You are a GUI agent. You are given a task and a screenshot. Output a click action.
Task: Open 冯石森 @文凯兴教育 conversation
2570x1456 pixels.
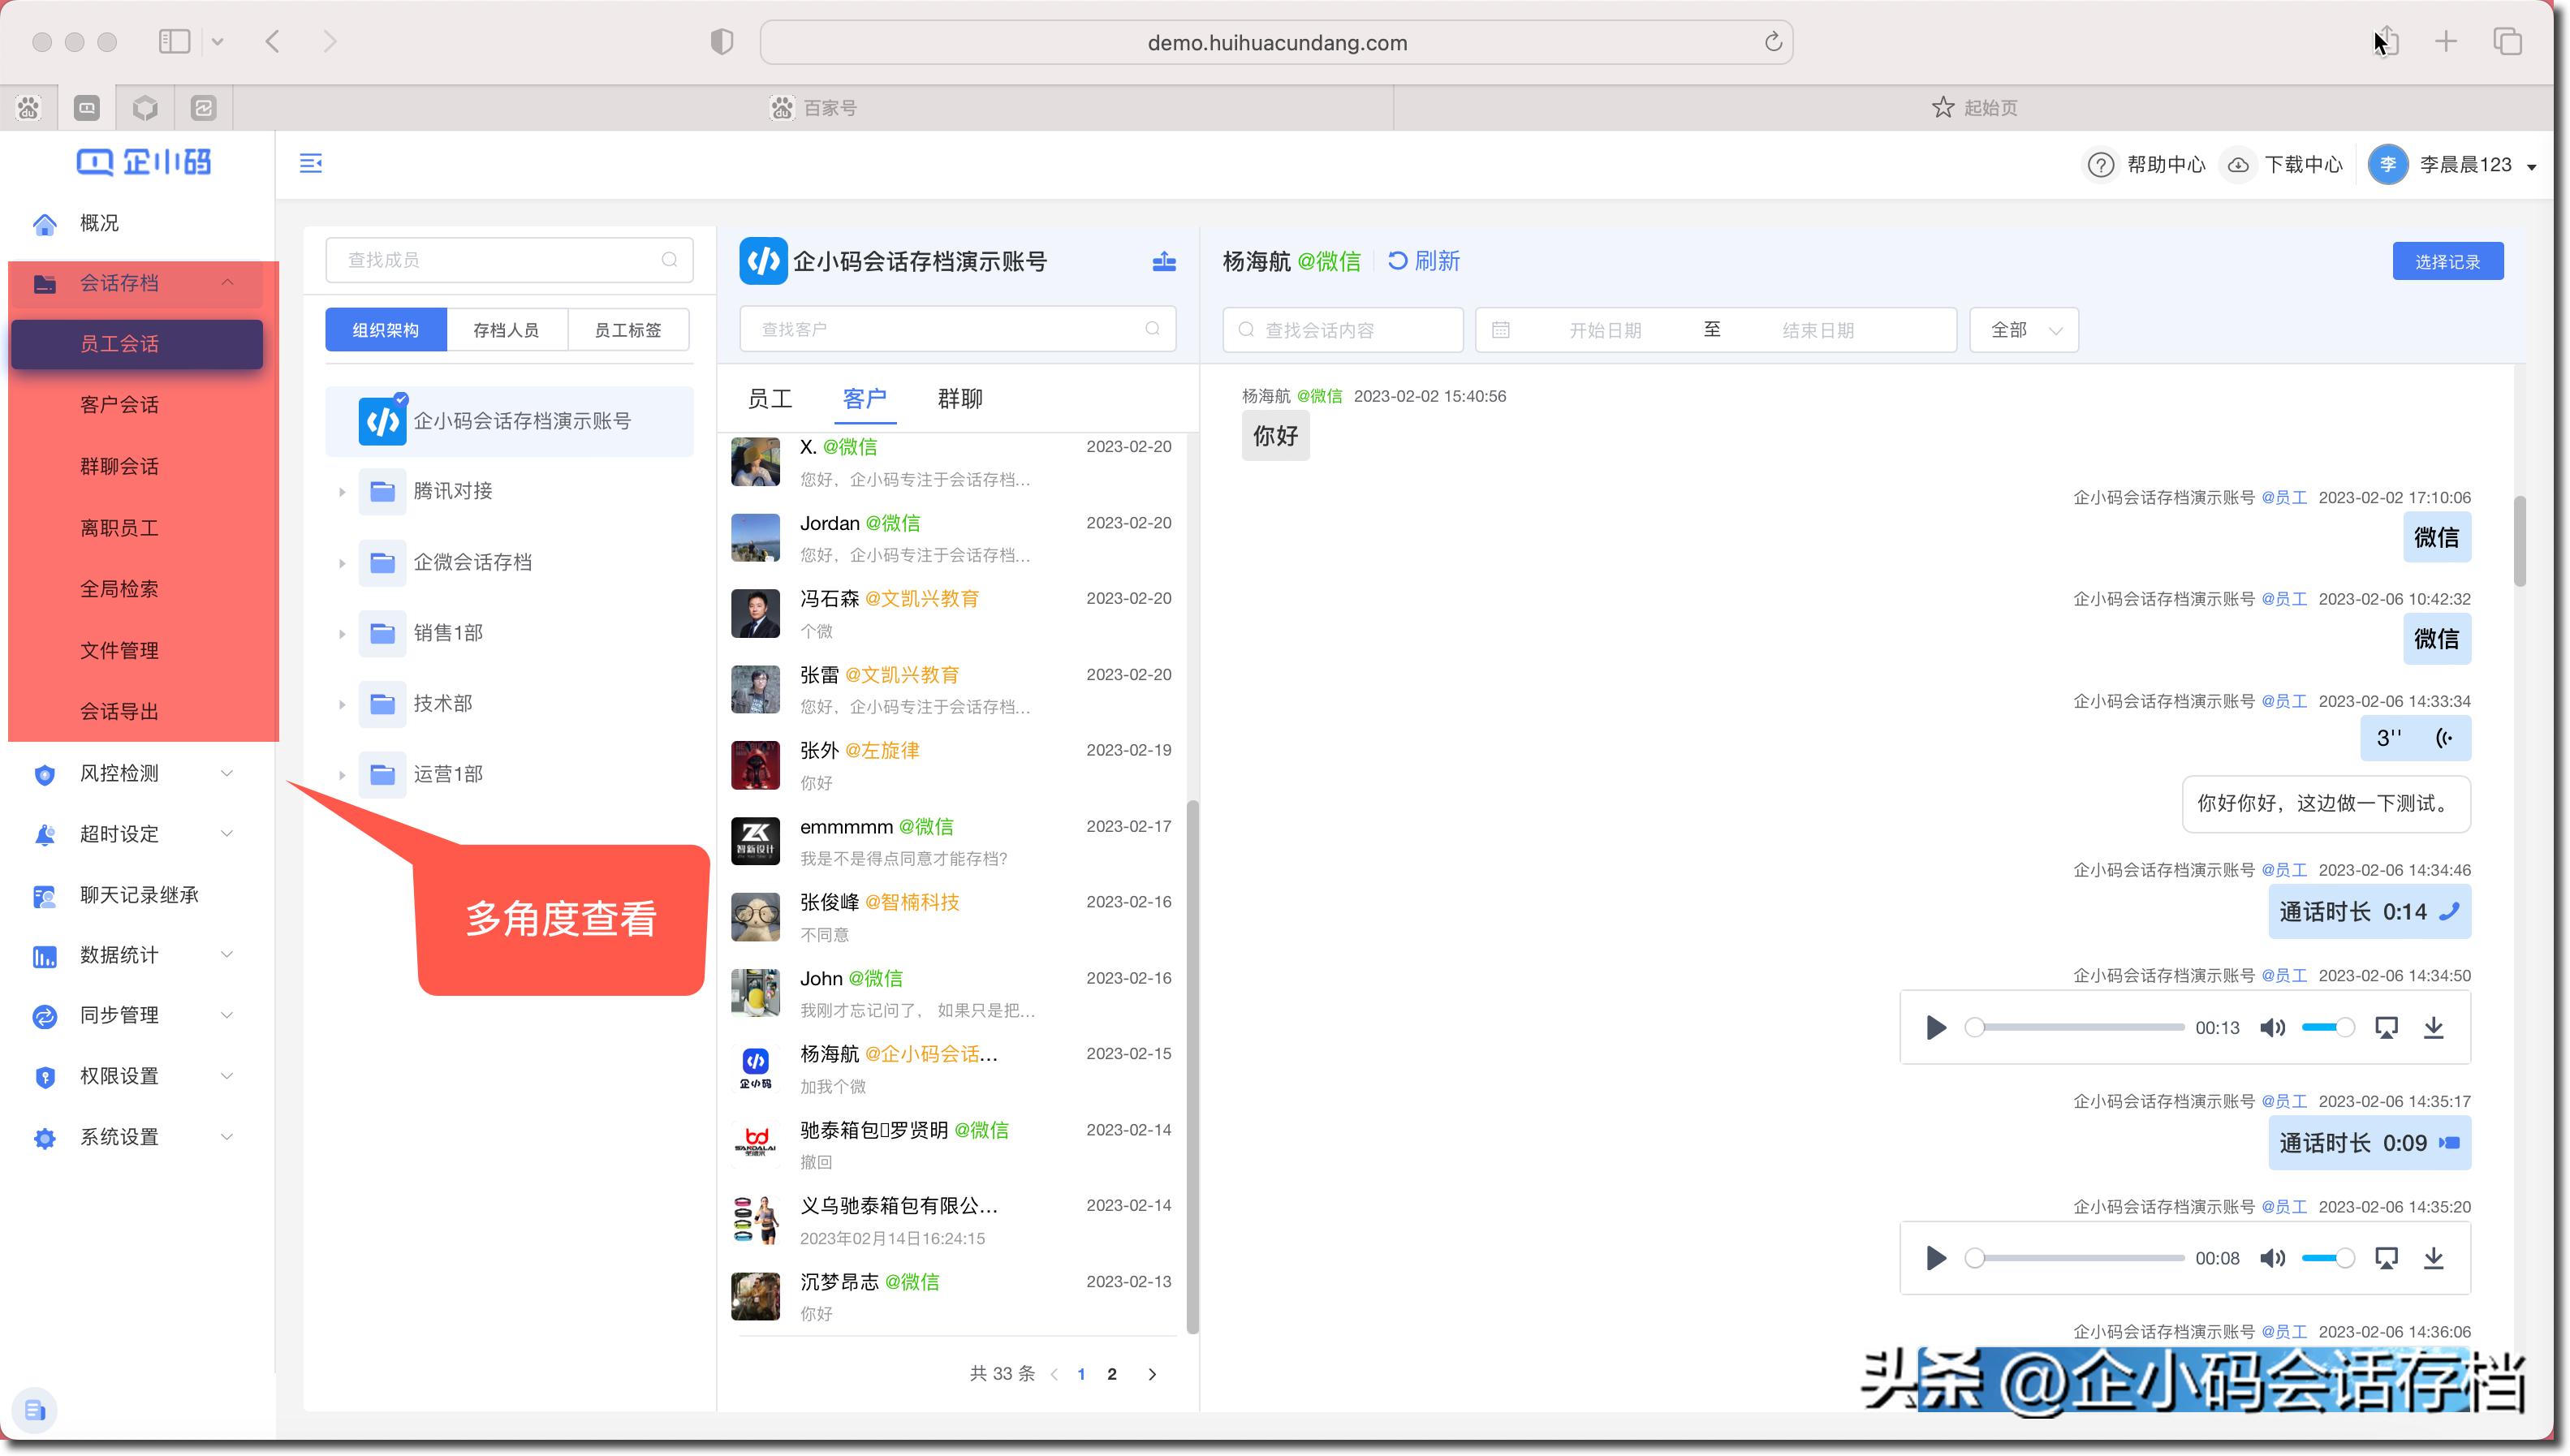[951, 614]
